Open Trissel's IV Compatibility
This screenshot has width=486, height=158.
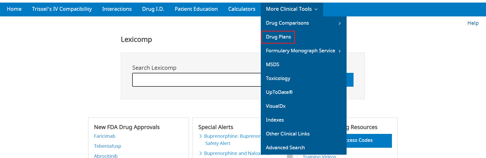tap(62, 9)
